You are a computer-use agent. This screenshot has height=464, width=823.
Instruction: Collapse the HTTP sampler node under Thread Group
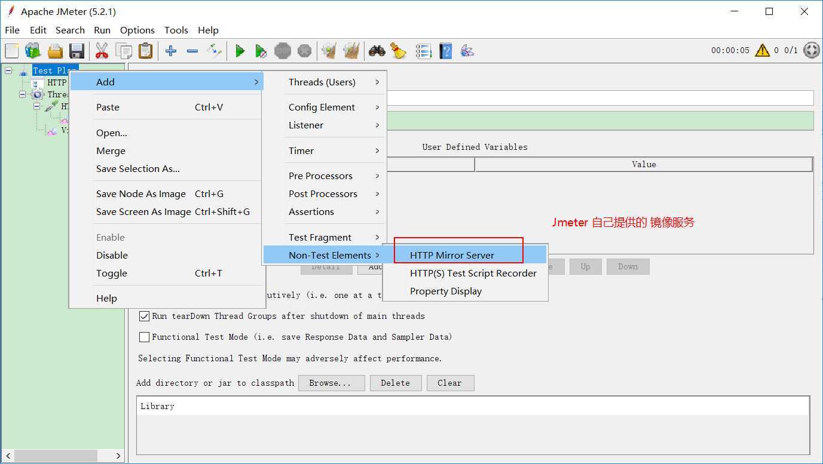(x=37, y=106)
